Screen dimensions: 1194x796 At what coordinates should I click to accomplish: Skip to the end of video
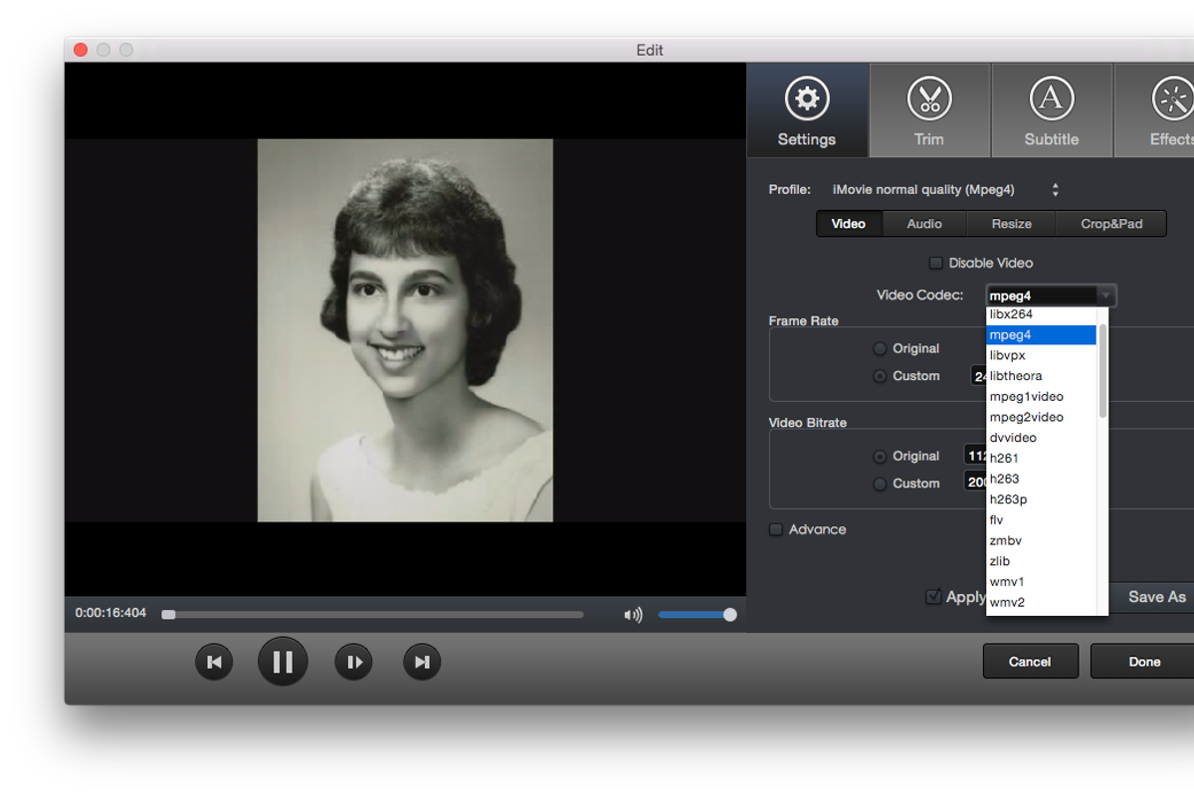(422, 662)
